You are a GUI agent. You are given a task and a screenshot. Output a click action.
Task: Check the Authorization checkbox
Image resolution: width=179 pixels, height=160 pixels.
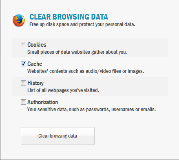point(23,102)
